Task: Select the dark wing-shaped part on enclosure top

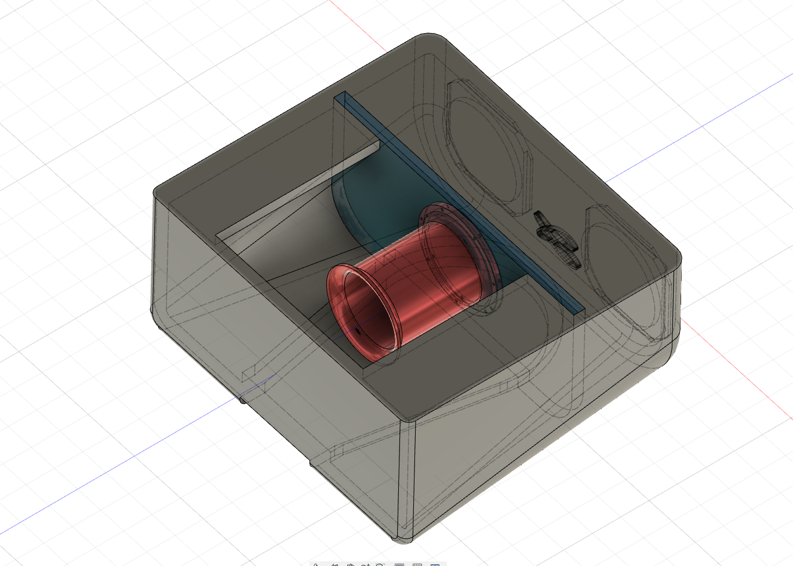Action: click(557, 240)
